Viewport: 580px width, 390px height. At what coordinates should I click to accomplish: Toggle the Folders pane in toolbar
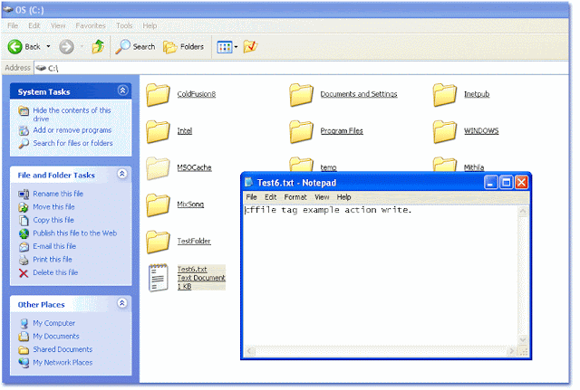[183, 47]
